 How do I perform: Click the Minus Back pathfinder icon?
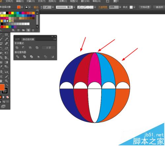coord(52,57)
